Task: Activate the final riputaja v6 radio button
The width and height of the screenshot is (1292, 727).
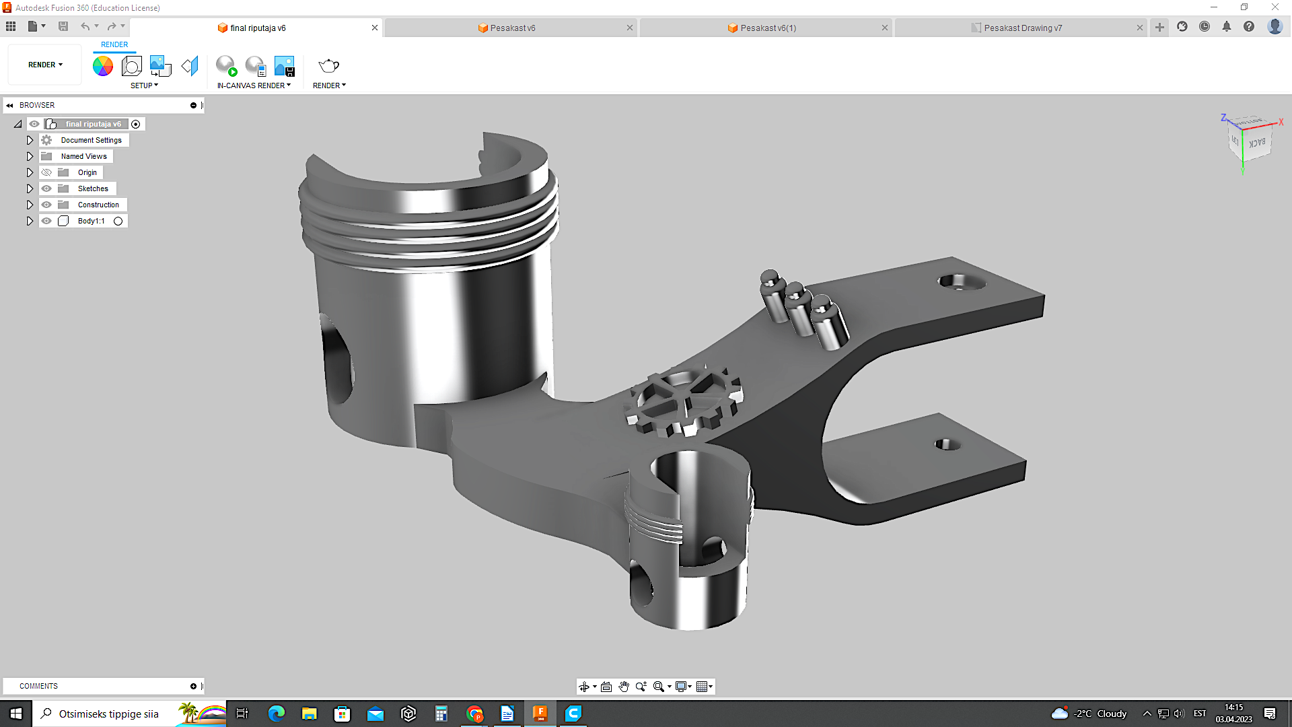Action: click(136, 124)
